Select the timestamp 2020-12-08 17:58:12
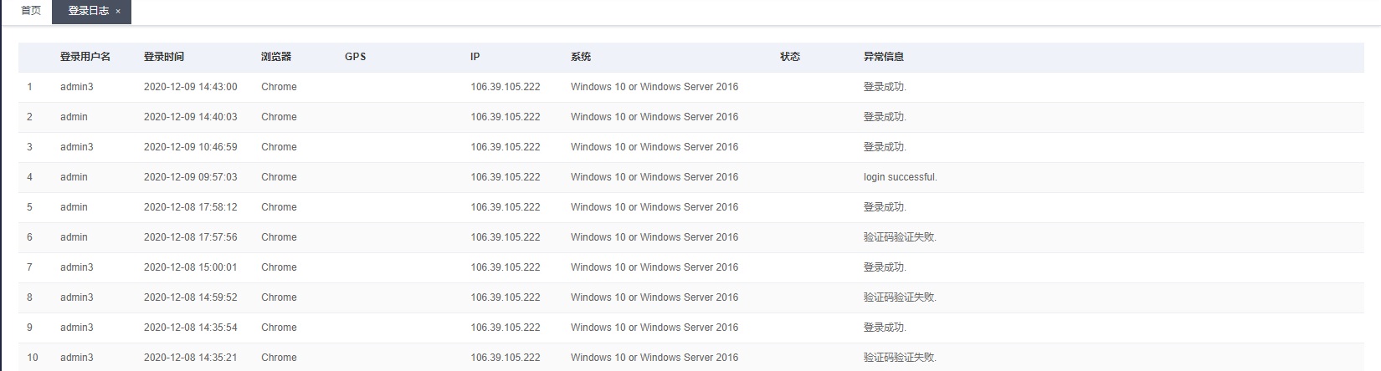1381x371 pixels. (x=190, y=207)
